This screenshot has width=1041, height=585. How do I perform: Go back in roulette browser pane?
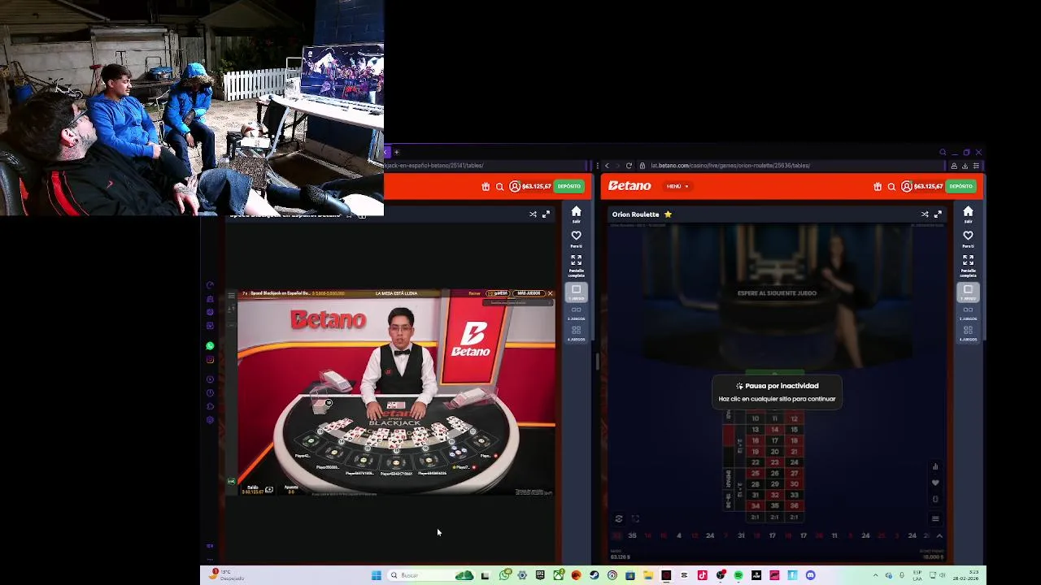(607, 166)
